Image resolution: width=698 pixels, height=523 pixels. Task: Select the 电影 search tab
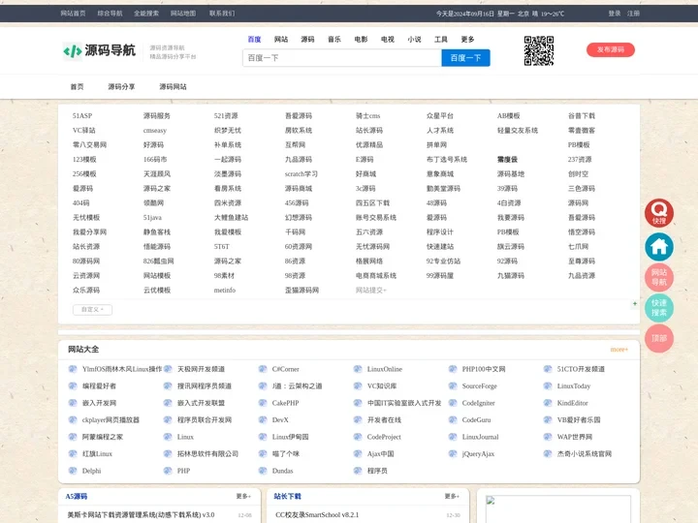click(361, 39)
